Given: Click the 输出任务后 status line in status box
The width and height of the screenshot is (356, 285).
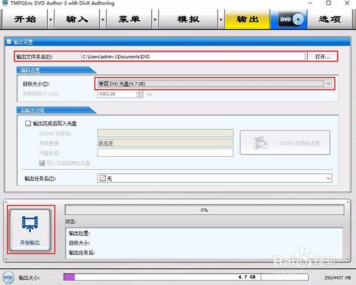Looking at the screenshot, I should tap(82, 253).
